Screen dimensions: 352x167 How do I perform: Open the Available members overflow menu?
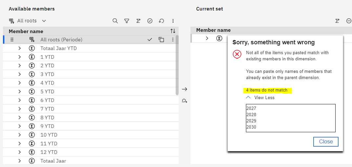(x=173, y=21)
